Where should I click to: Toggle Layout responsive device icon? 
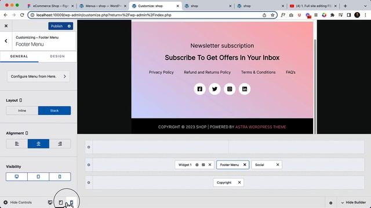tap(21, 100)
